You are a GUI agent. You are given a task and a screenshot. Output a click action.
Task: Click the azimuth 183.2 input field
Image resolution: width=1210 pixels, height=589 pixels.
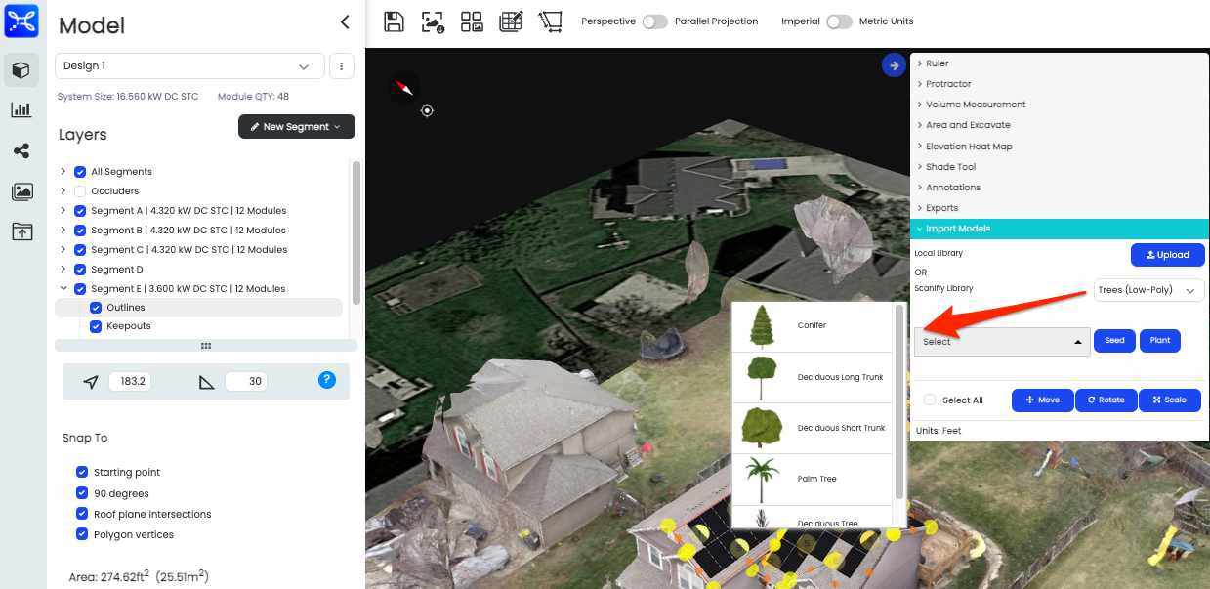point(129,382)
